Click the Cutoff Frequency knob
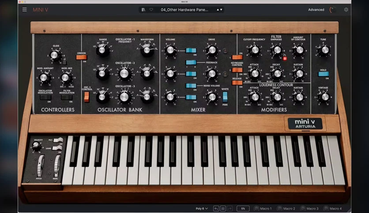369x213 pixels. [x=255, y=50]
